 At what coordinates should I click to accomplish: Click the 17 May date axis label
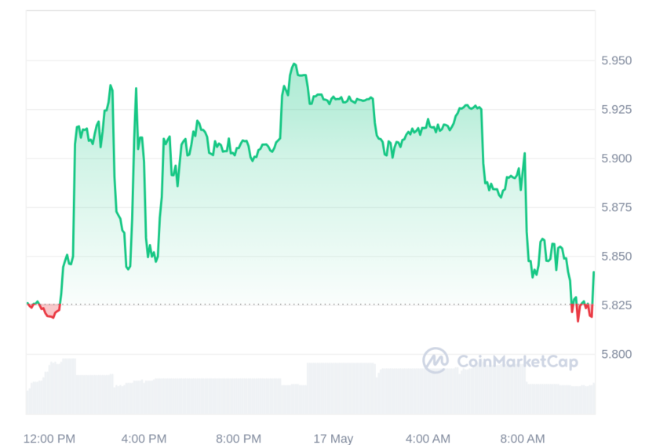[333, 439]
